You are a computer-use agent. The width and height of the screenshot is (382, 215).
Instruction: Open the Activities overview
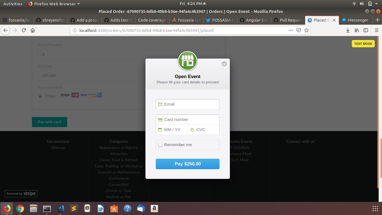point(13,4)
